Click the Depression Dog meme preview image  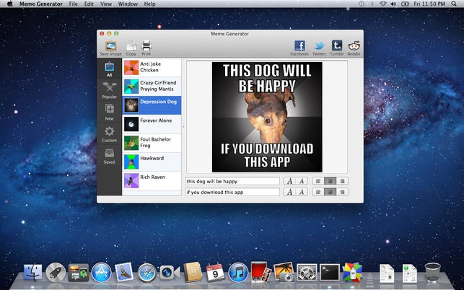[x=267, y=117]
